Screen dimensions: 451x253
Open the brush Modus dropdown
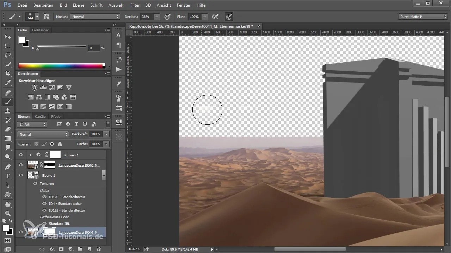(95, 17)
